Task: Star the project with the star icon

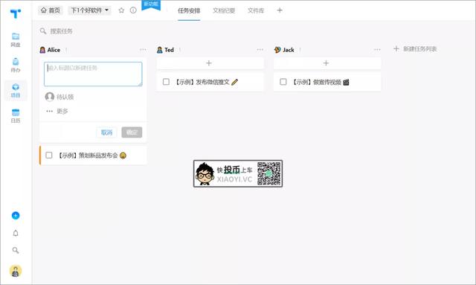Action: point(121,10)
